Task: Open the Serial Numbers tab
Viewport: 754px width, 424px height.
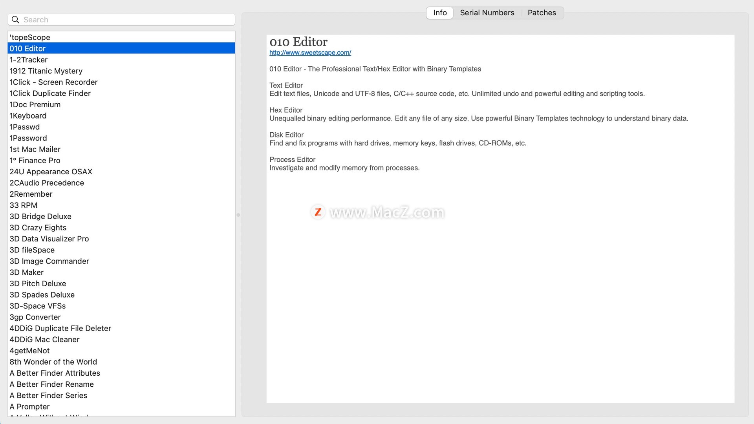Action: coord(487,13)
